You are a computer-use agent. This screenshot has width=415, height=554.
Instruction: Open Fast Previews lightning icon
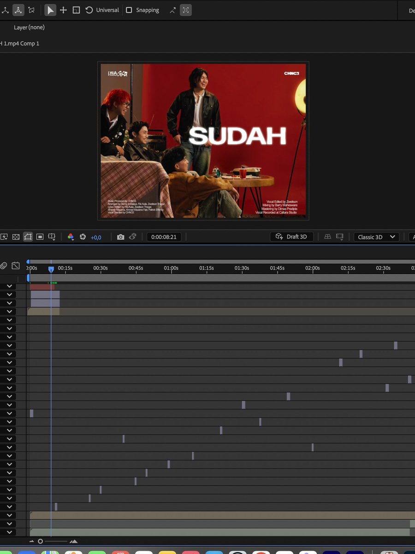[4, 237]
